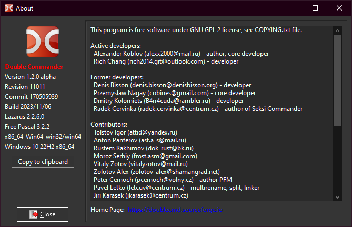Click the Alexander Koblov developer line
Viewport: 352px width, 227px height.
pos(181,54)
